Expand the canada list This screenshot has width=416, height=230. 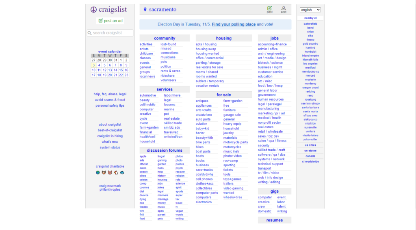[x=310, y=156]
